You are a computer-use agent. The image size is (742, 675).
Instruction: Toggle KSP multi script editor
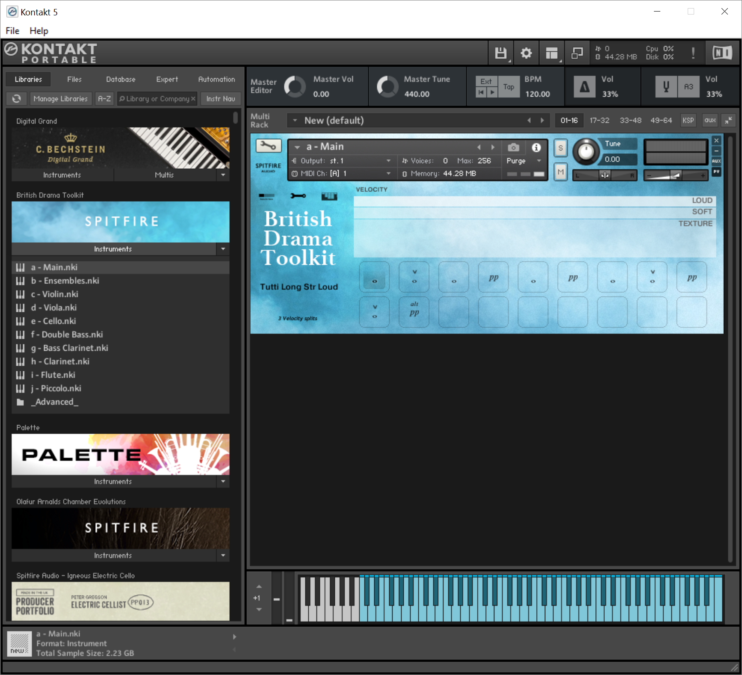[688, 120]
